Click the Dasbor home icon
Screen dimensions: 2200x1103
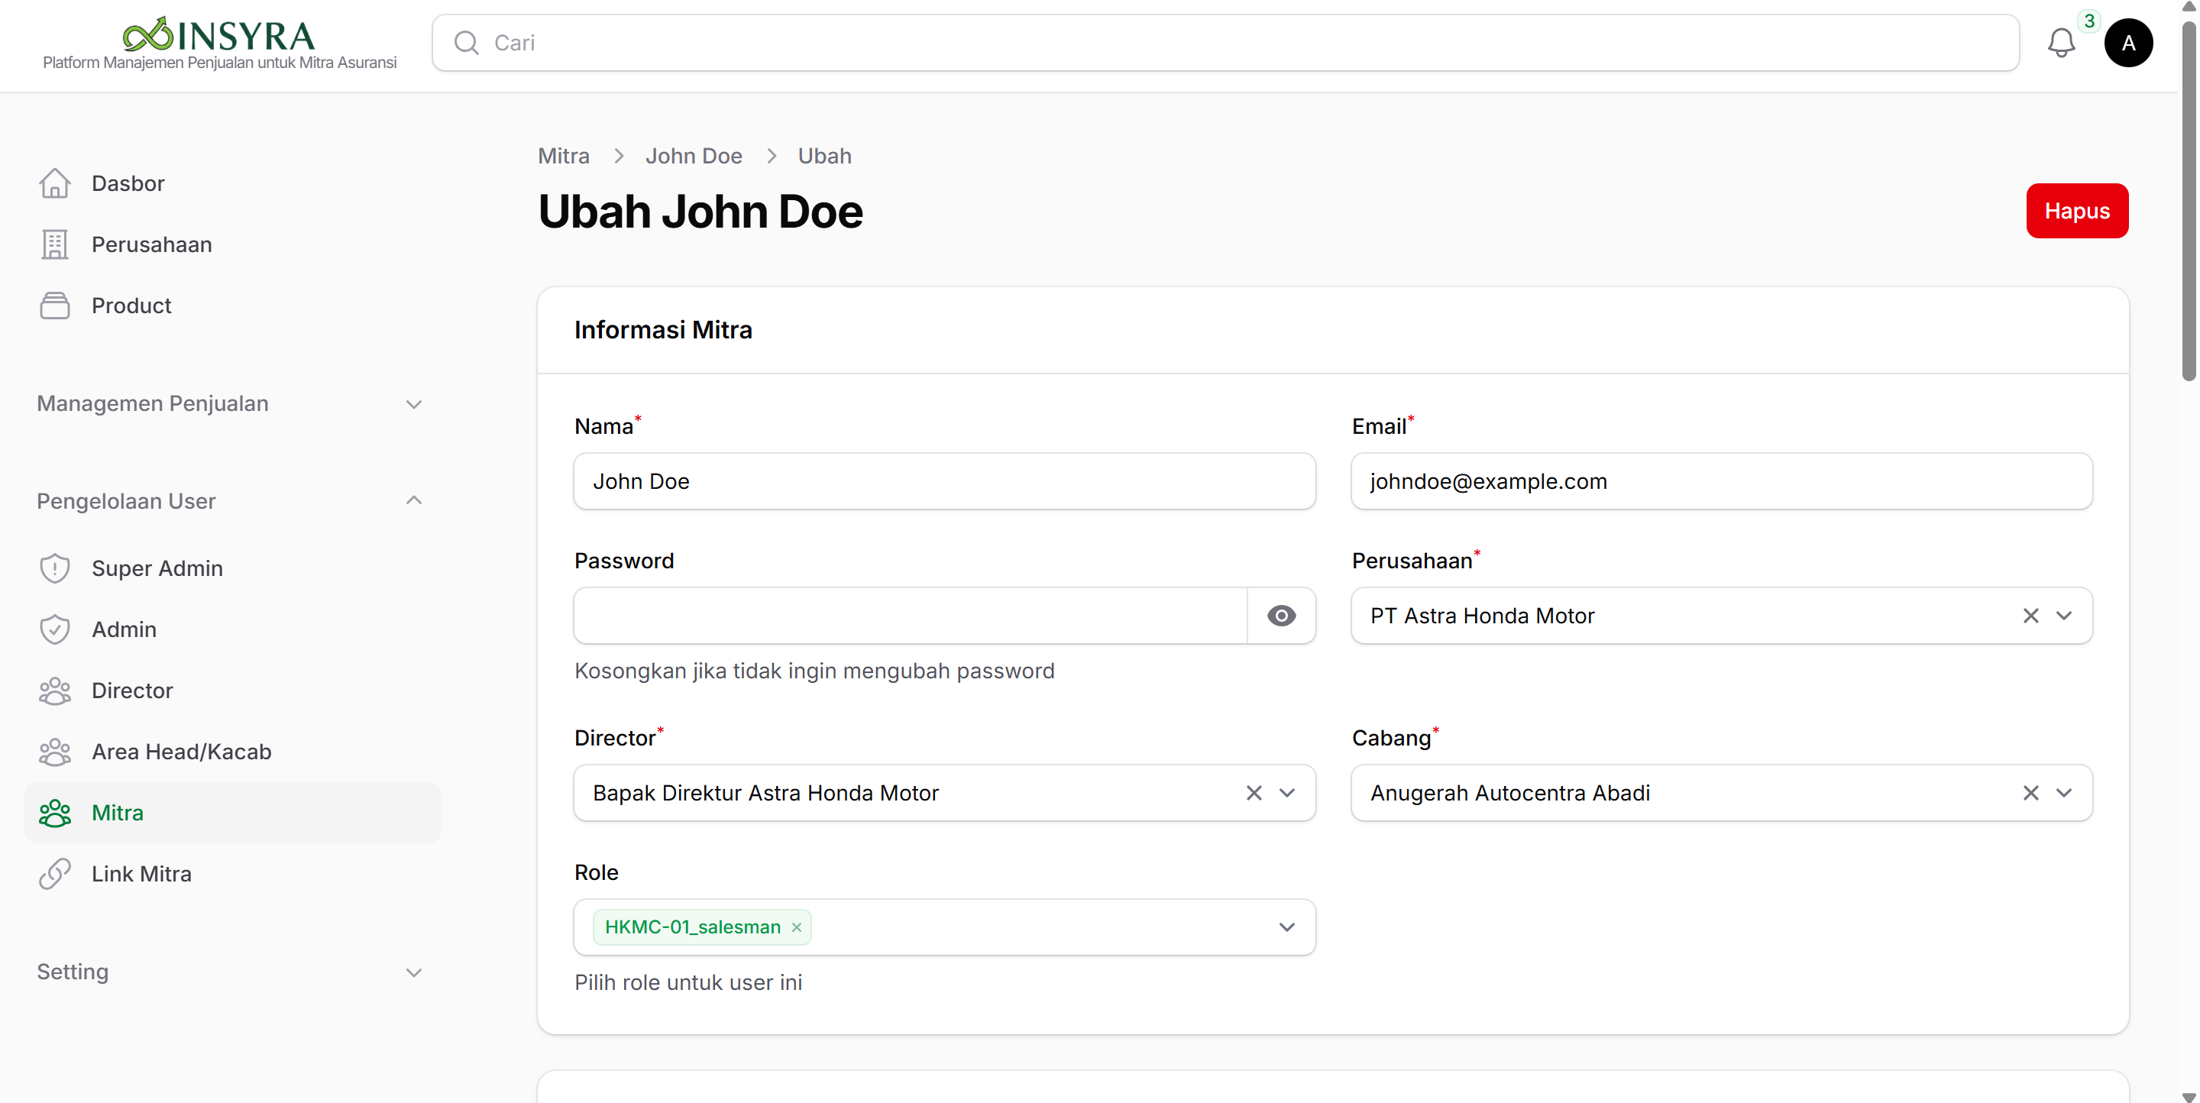[x=55, y=183]
